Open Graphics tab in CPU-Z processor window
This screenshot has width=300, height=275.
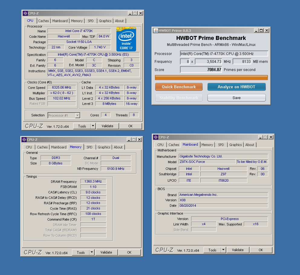(x=105, y=21)
